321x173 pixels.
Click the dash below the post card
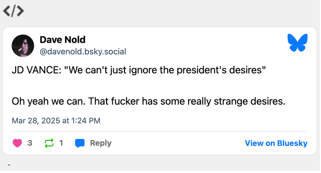(9, 165)
